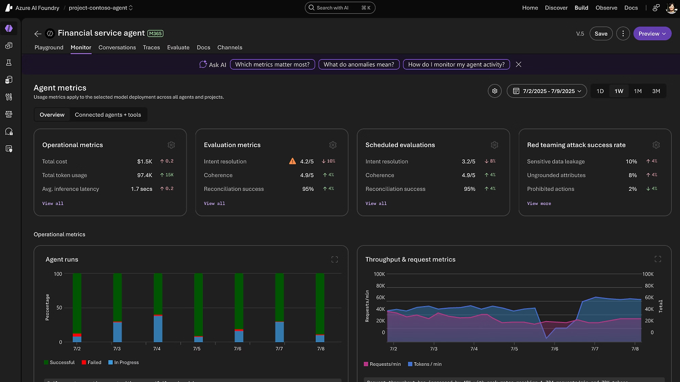Click the more options vertical dots button
The image size is (680, 382).
(623, 34)
